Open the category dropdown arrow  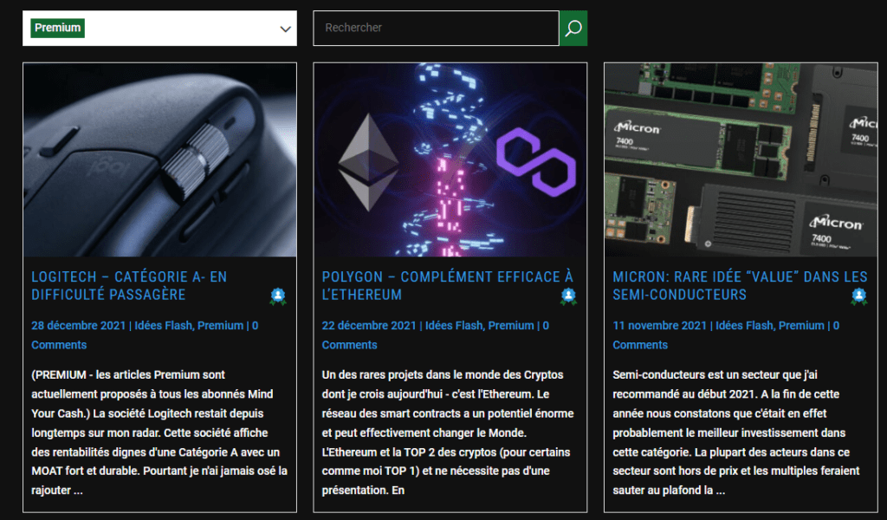tap(286, 29)
